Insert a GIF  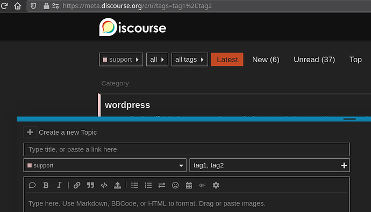[x=202, y=185]
